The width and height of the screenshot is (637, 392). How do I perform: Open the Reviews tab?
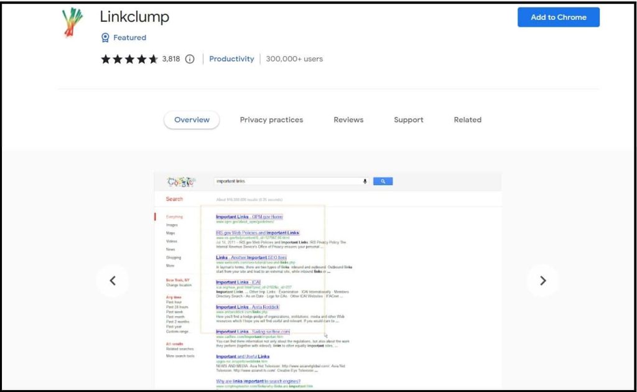pyautogui.click(x=348, y=120)
